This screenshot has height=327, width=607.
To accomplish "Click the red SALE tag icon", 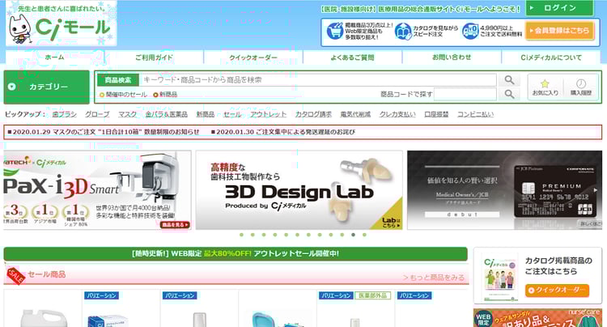I will [15, 275].
